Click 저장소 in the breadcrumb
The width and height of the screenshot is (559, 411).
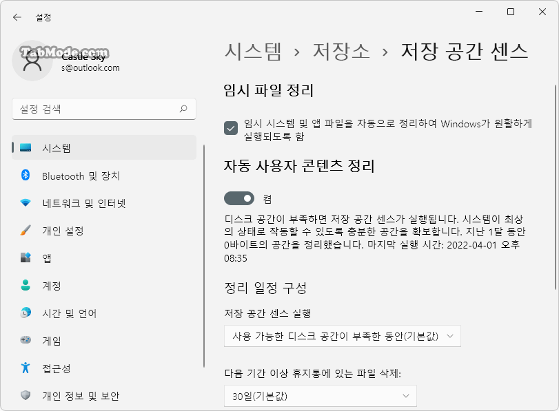tap(341, 51)
